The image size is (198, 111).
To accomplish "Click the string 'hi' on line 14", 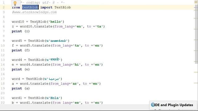I will 77,64.
